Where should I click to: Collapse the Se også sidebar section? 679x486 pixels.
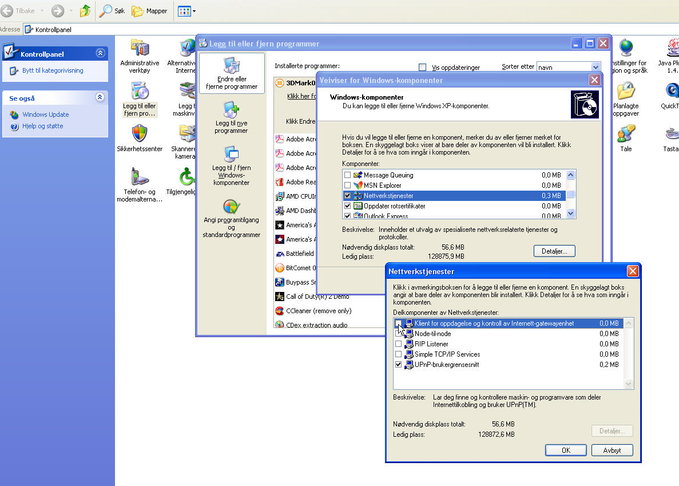pos(100,97)
